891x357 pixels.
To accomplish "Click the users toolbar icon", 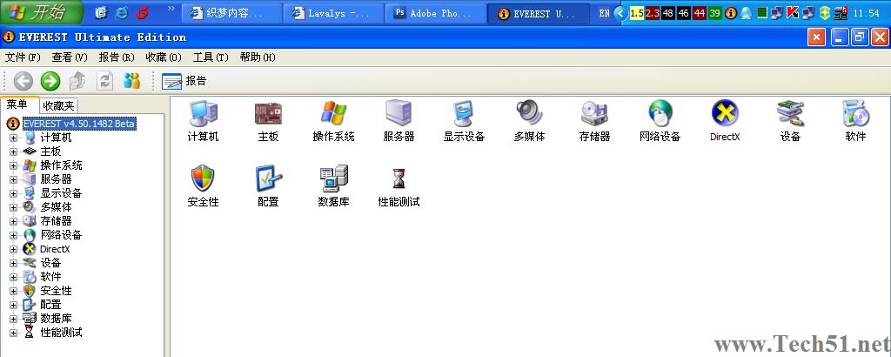I will click(x=132, y=81).
